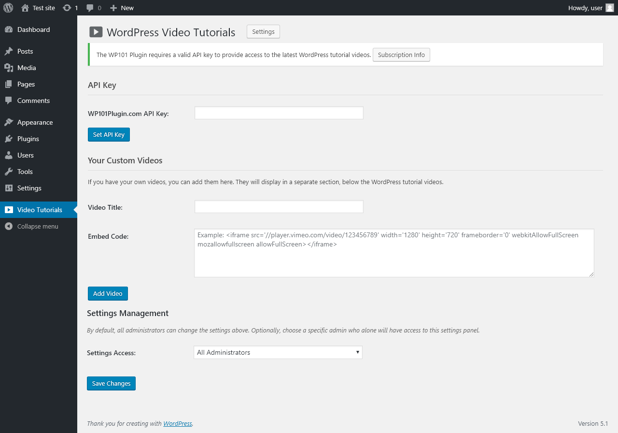Open the New content menu
This screenshot has width=618, height=433.
[122, 8]
